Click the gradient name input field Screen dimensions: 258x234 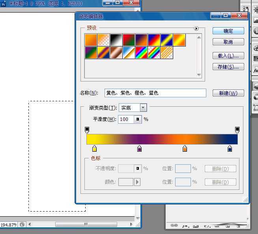tap(155, 93)
